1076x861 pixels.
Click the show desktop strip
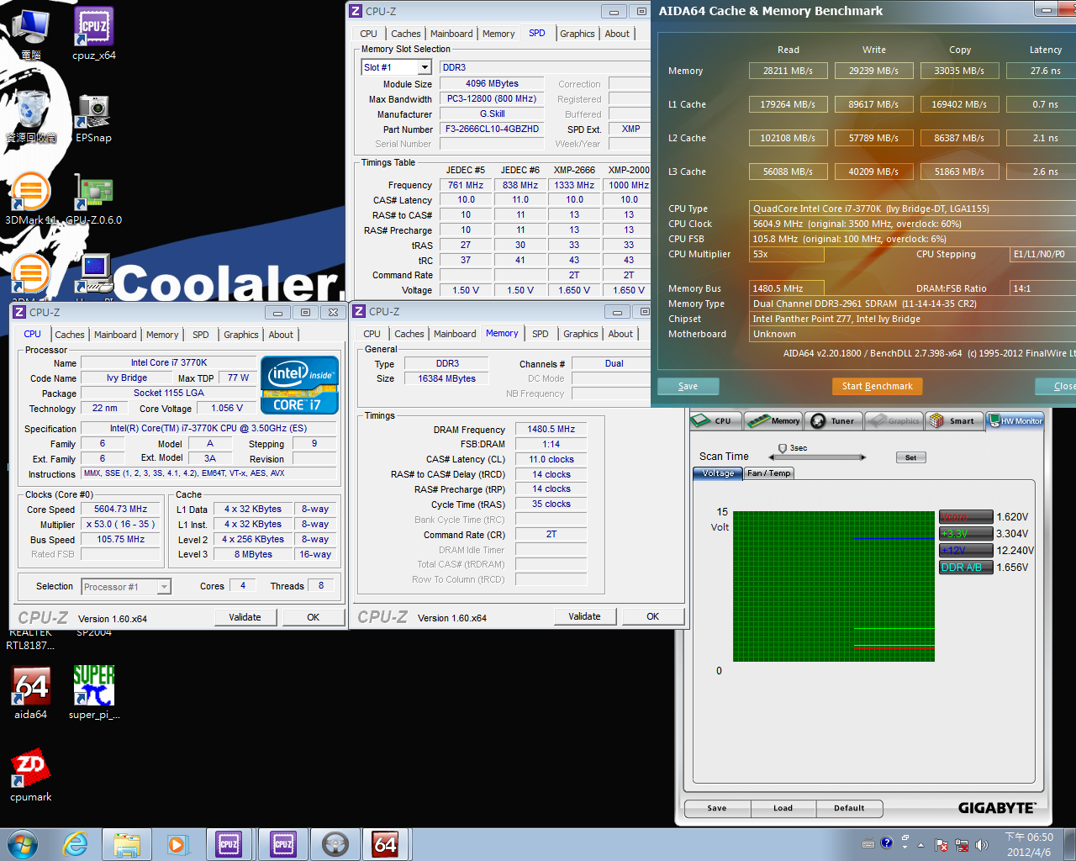(1070, 844)
